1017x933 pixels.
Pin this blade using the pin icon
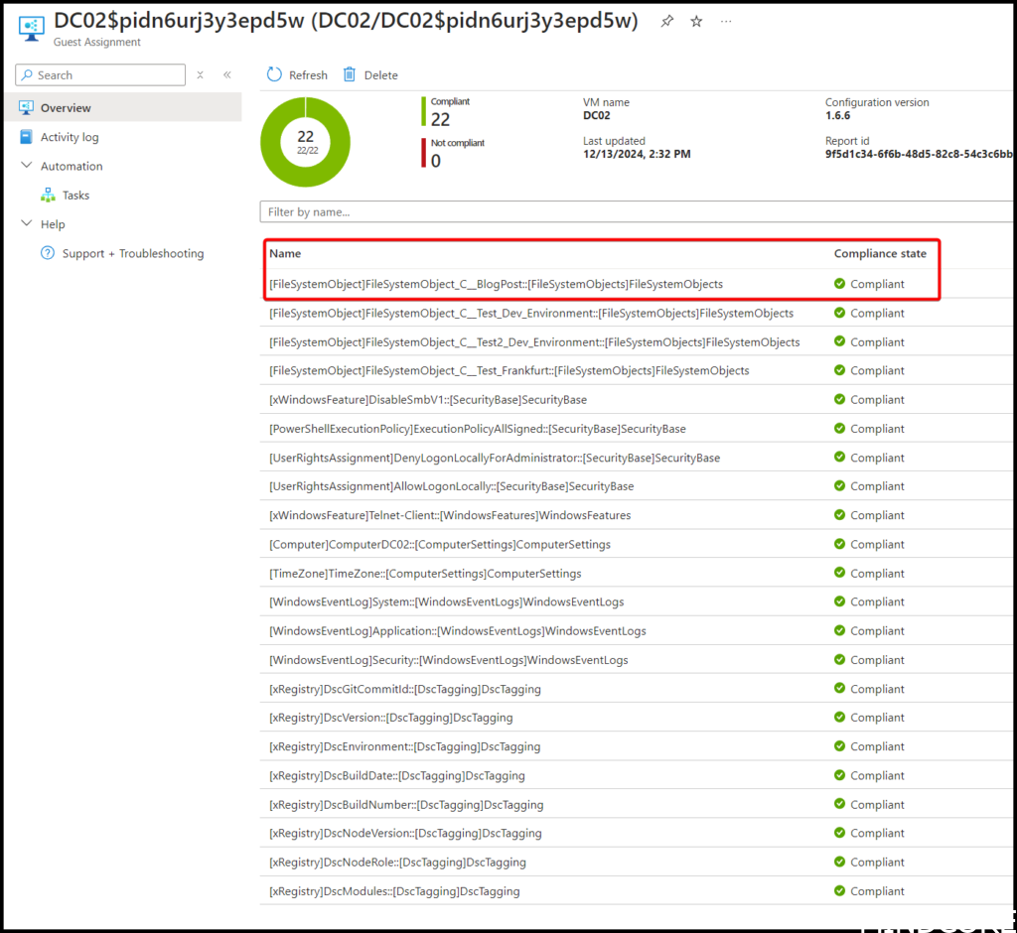(667, 22)
